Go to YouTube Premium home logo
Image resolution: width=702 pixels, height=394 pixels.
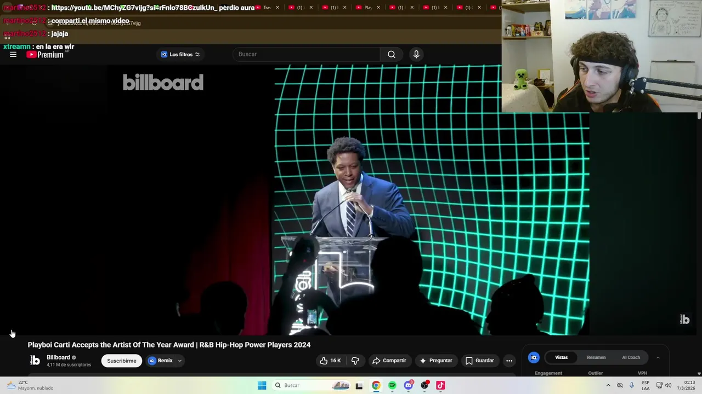[45, 54]
